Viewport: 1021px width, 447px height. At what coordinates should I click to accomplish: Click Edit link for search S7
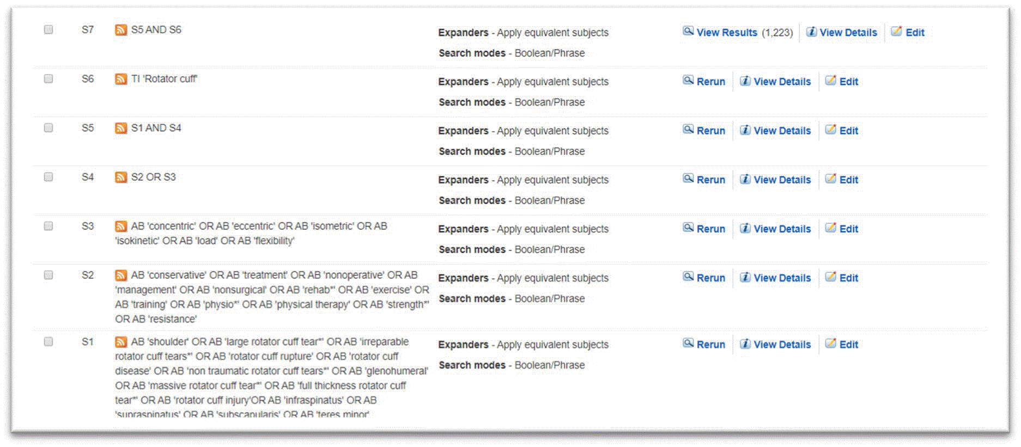[915, 33]
